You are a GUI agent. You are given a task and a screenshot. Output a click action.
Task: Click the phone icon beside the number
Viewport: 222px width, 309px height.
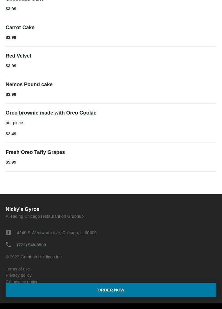(x=8, y=245)
